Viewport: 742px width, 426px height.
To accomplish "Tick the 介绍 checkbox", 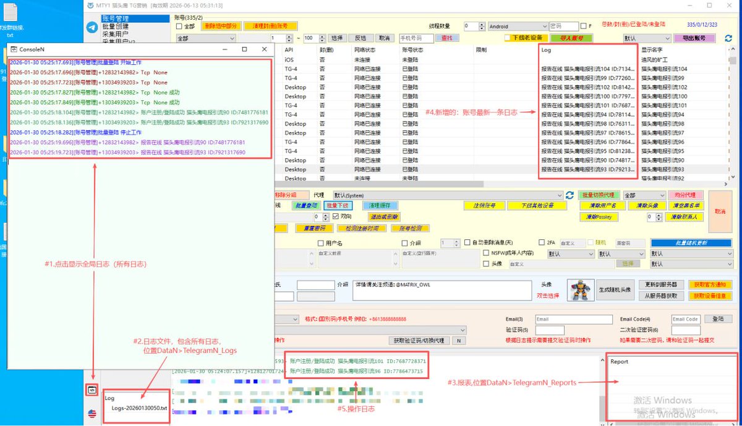I will [404, 243].
